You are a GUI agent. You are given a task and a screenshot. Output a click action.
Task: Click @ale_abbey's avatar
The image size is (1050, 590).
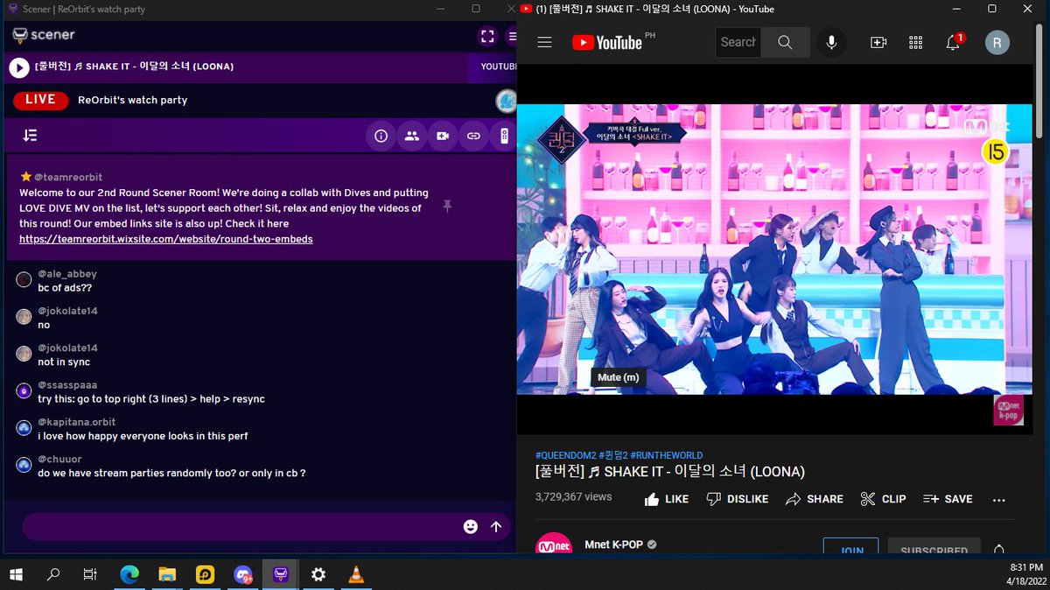[24, 279]
